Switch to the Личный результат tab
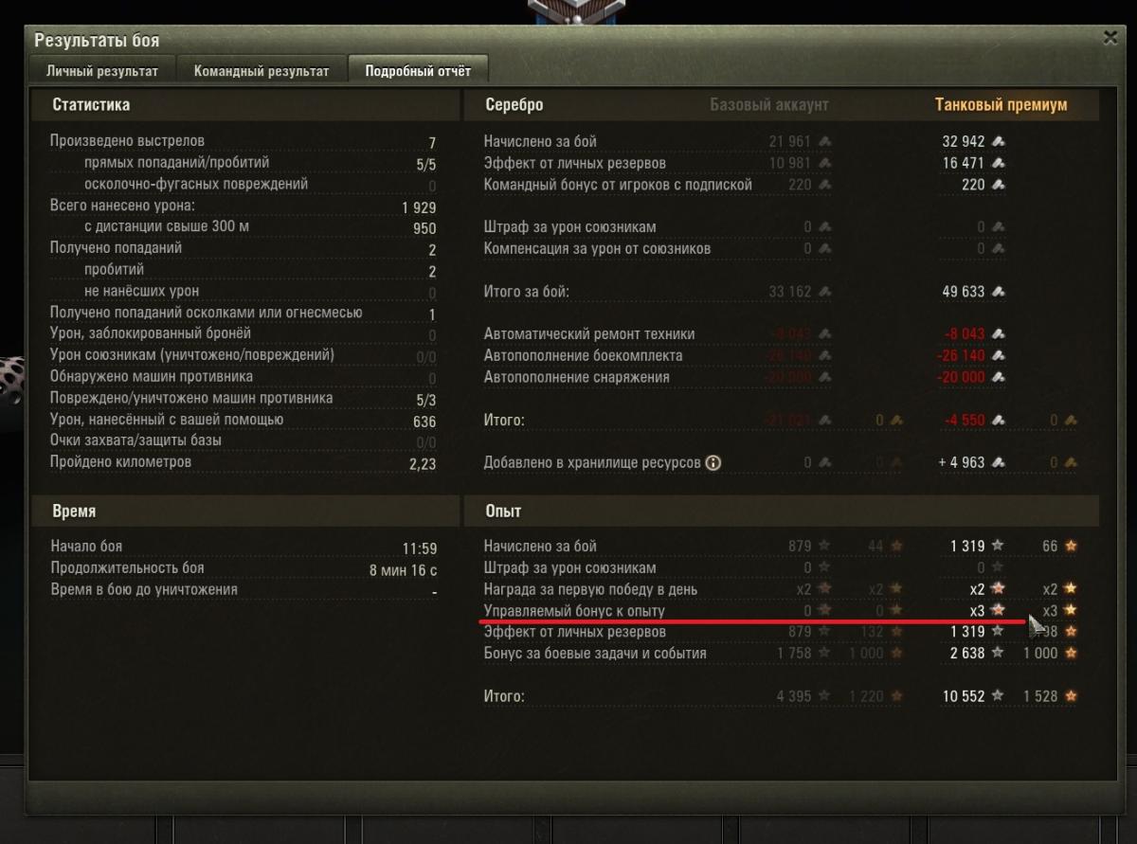The height and width of the screenshot is (844, 1137). (x=101, y=71)
